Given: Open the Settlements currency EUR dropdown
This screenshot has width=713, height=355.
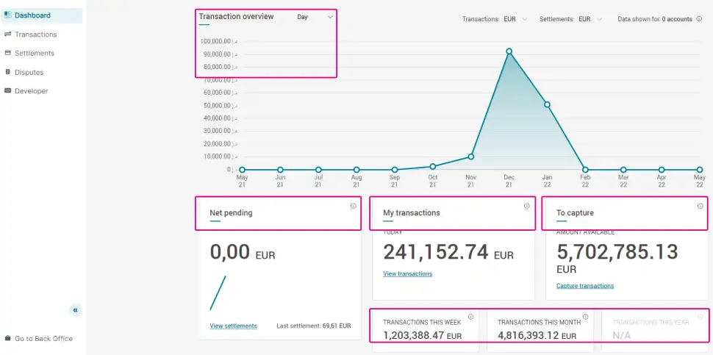Looking at the screenshot, I should coord(591,19).
